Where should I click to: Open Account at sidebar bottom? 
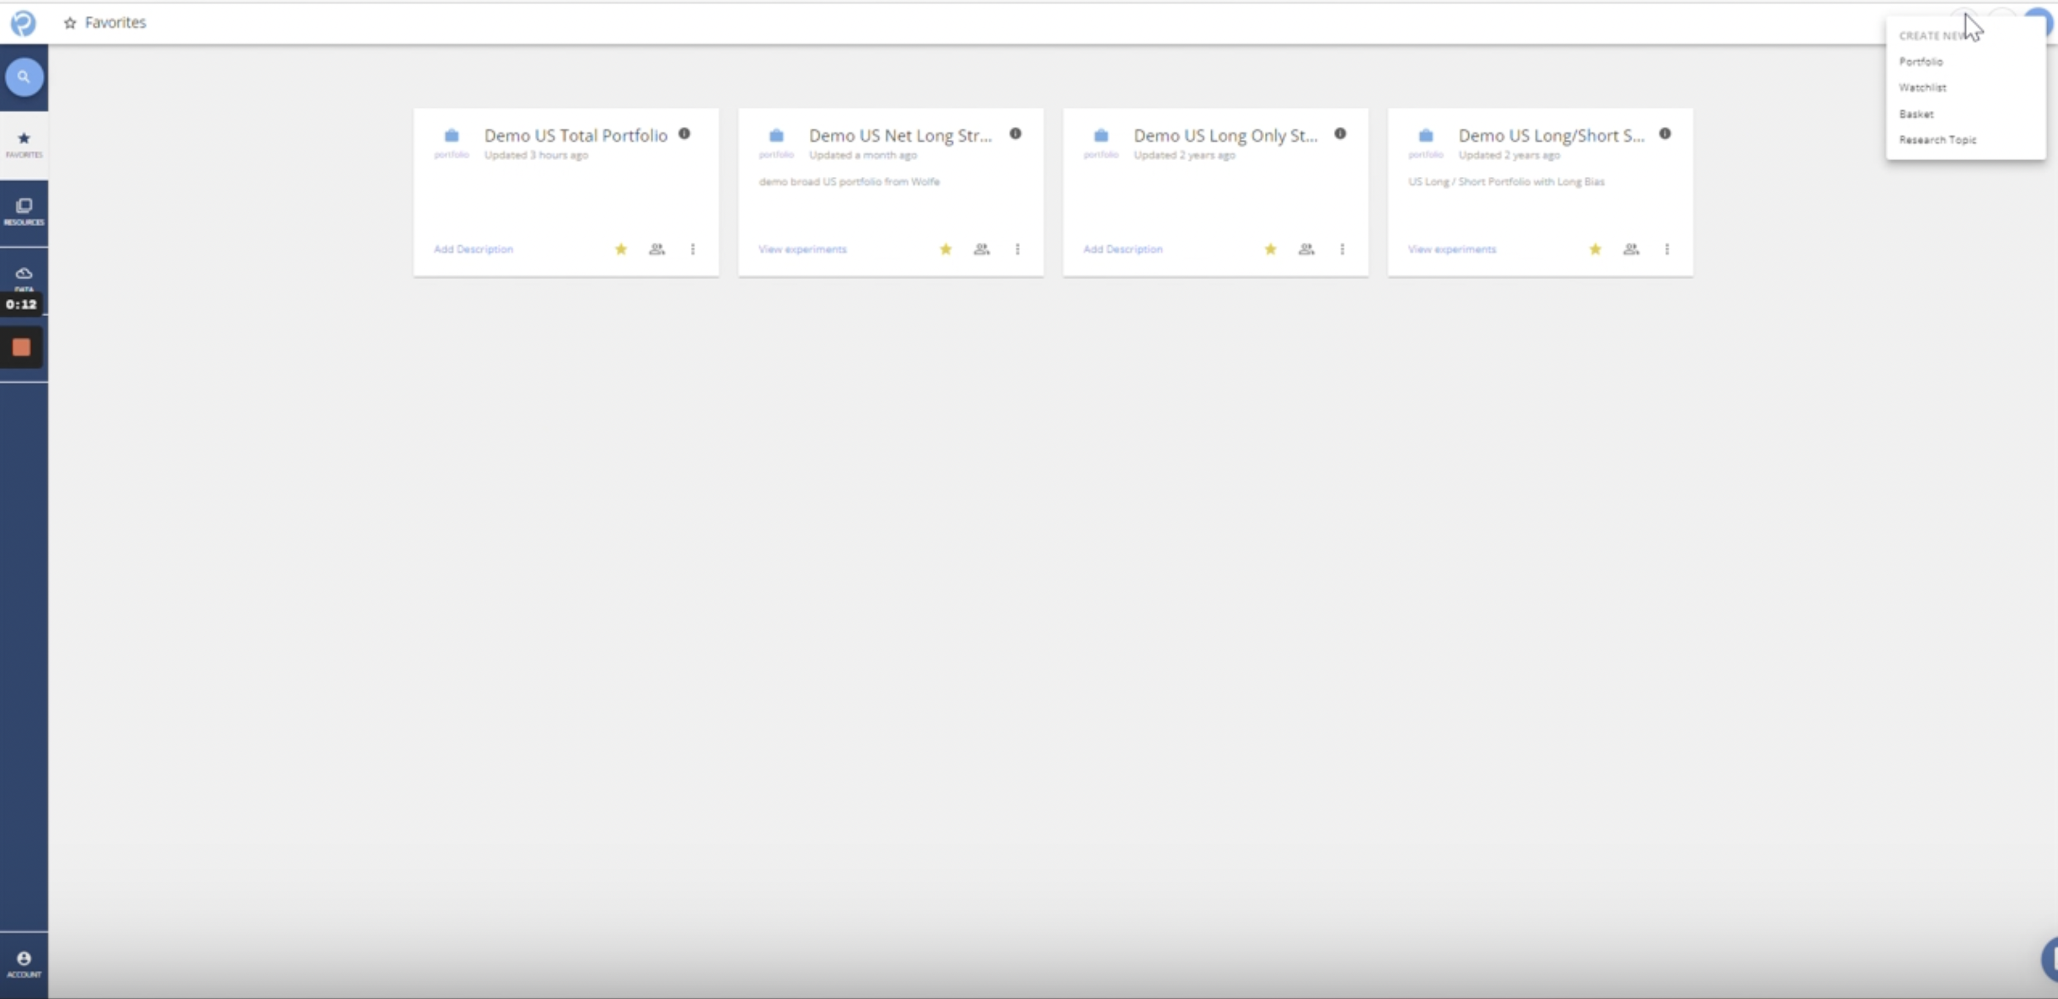(24, 964)
